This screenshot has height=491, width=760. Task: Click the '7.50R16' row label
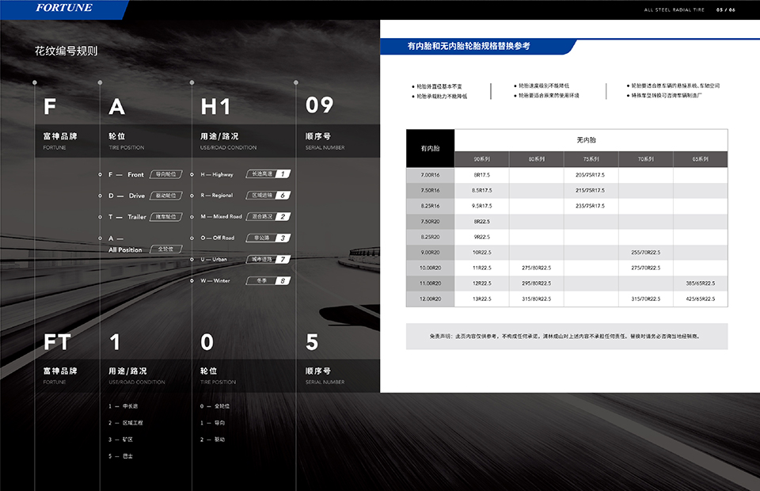tap(431, 191)
